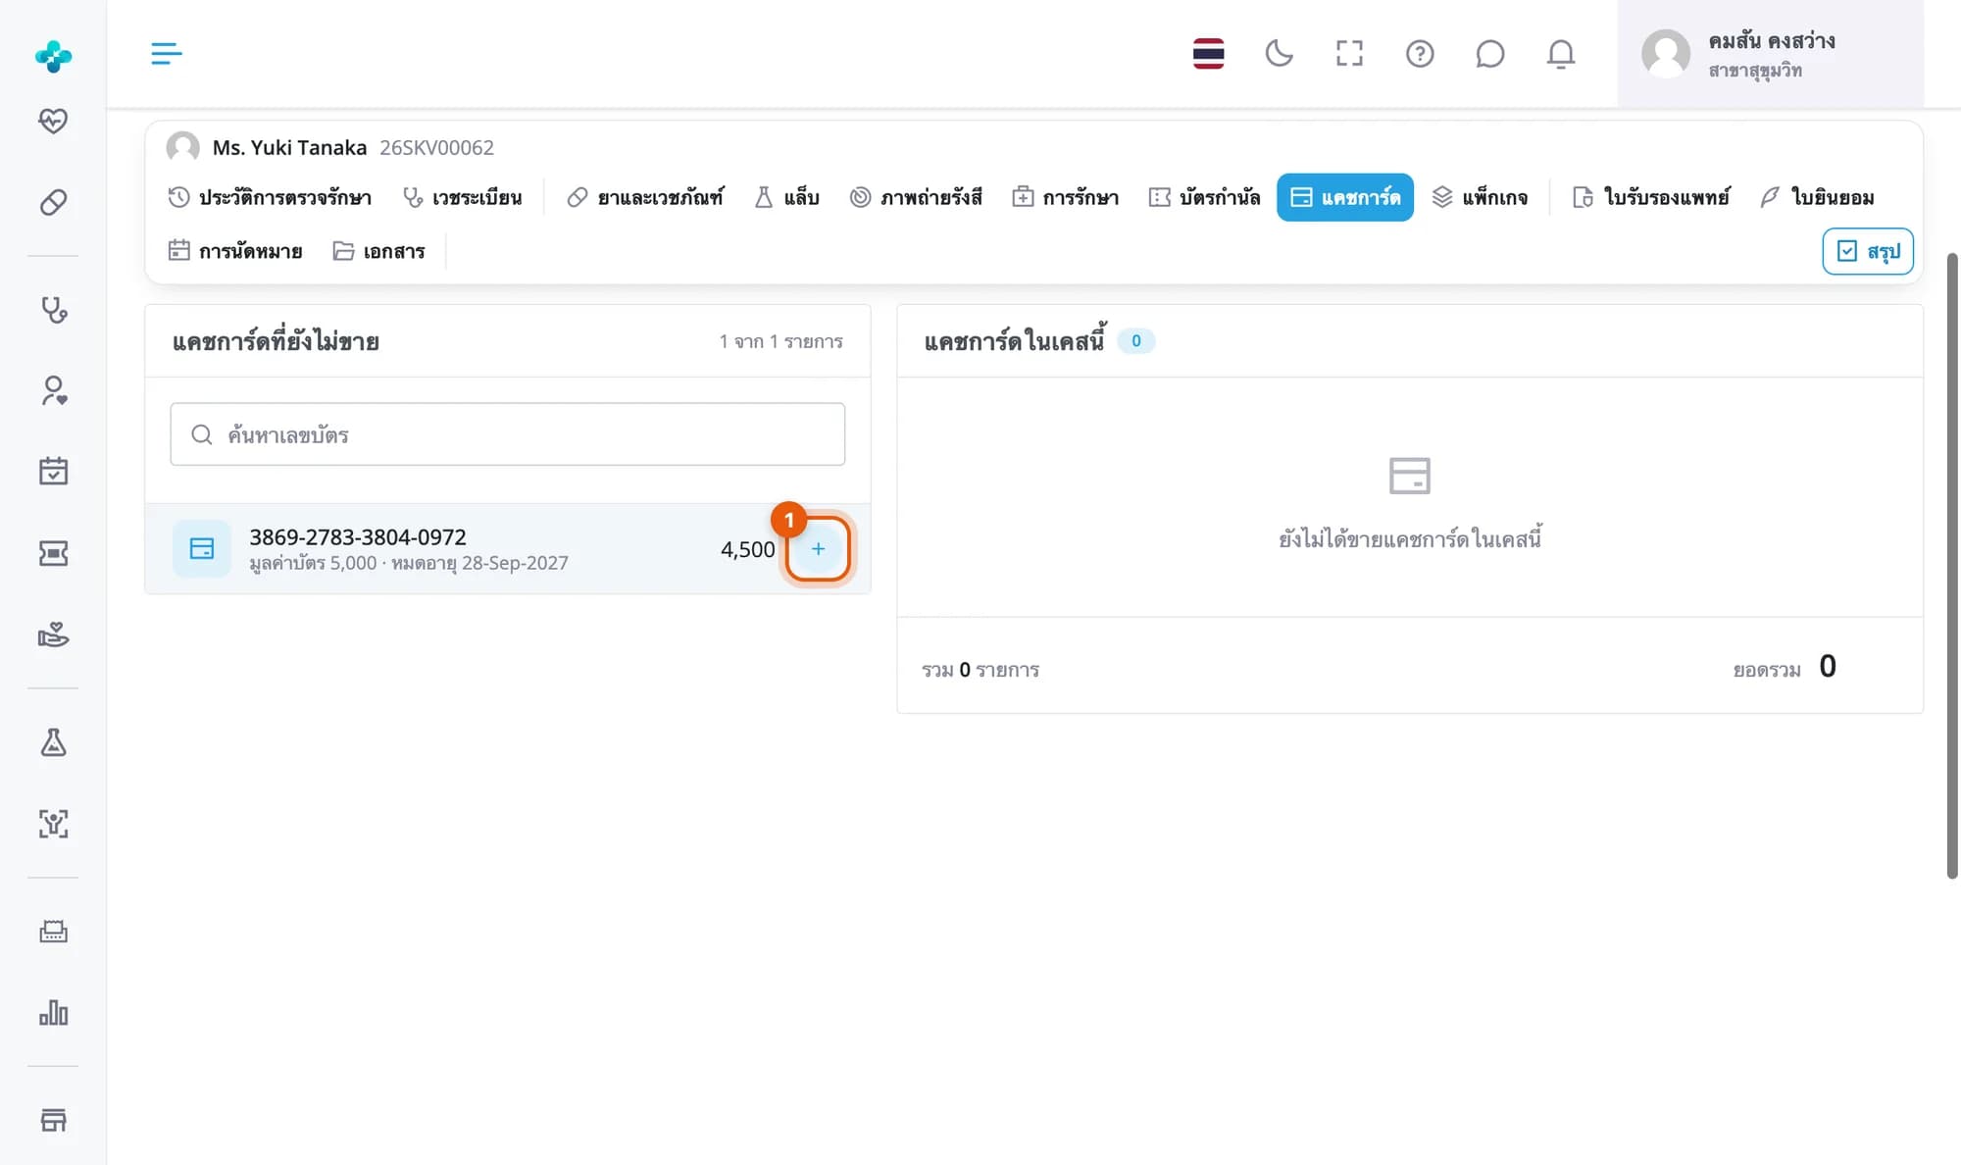
Task: Open the patient heart person sidebar icon
Action: (53, 390)
